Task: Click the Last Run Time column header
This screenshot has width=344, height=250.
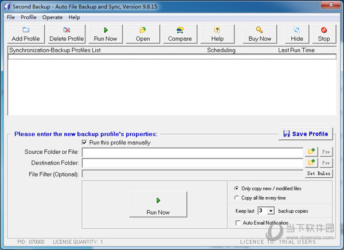Action: click(x=296, y=50)
